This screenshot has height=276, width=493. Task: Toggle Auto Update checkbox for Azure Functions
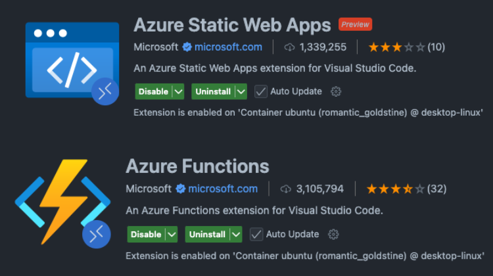click(257, 235)
